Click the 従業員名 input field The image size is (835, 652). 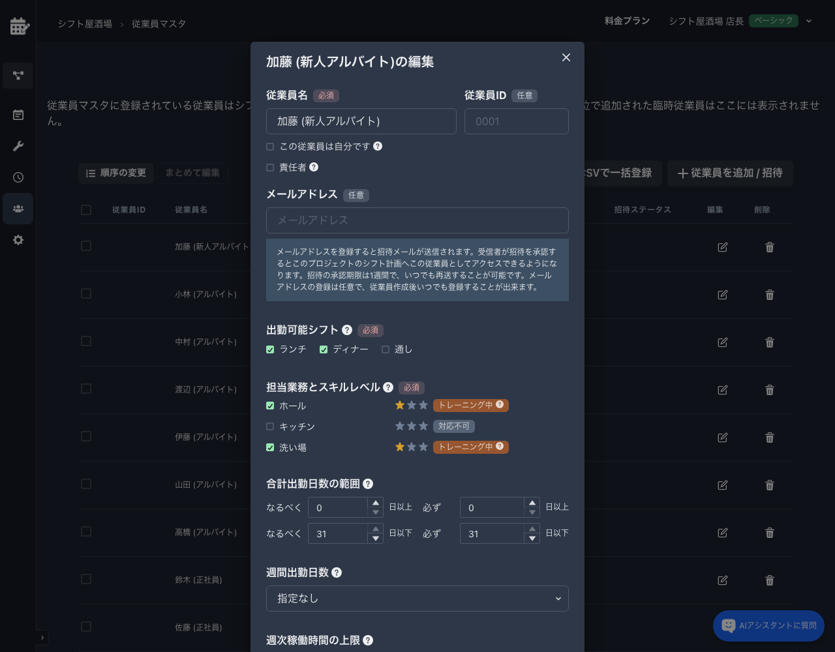(x=361, y=121)
